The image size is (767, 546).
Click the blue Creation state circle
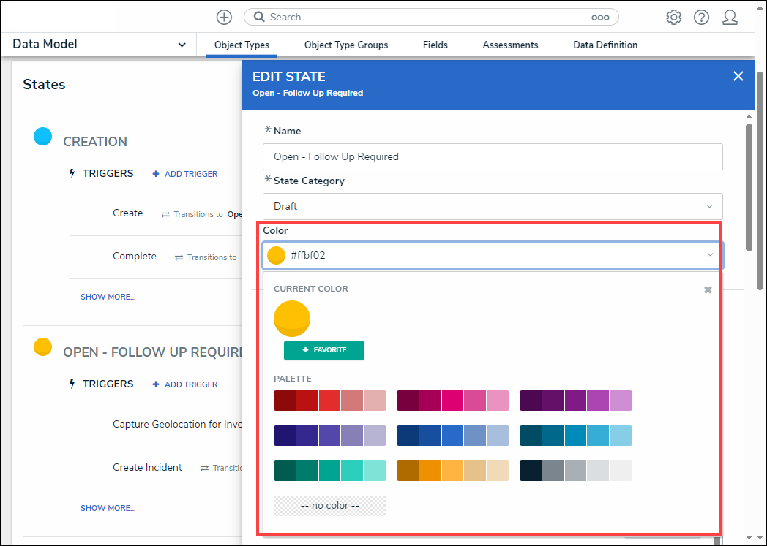point(43,136)
